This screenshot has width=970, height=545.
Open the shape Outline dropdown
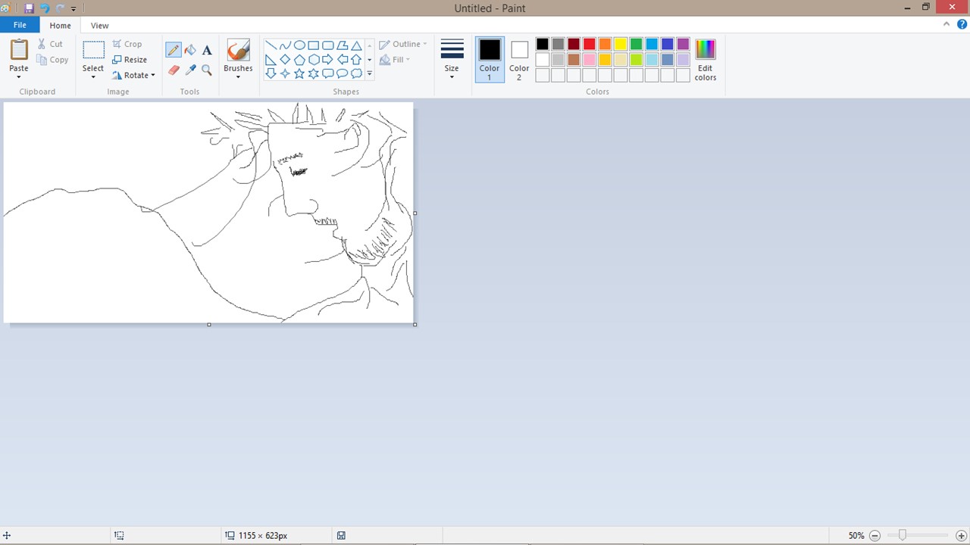click(403, 44)
